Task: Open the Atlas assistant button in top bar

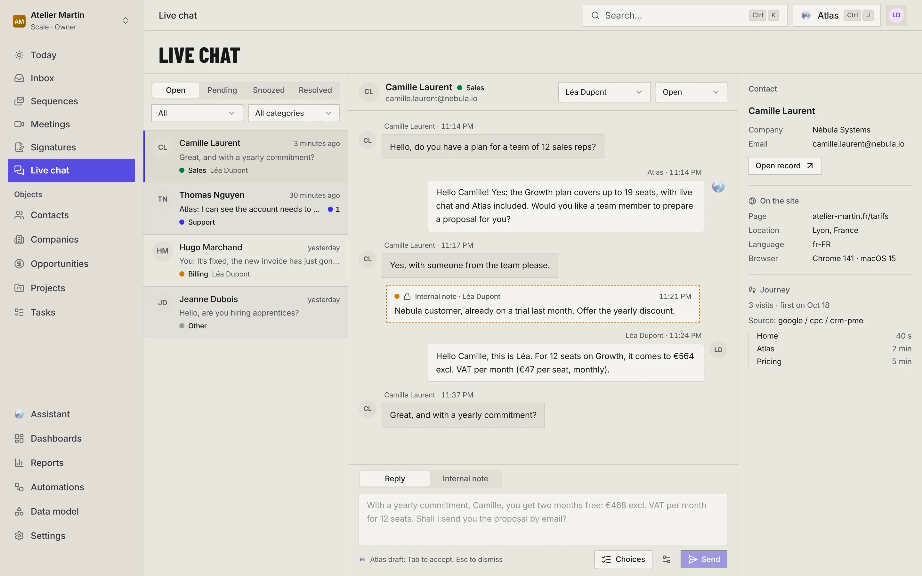Action: click(x=837, y=15)
